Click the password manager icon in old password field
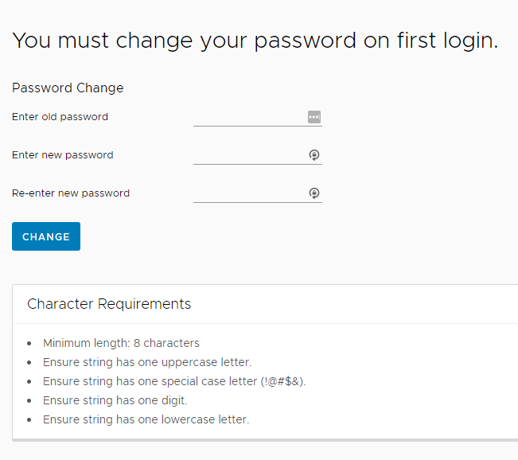This screenshot has width=518, height=460. [314, 117]
